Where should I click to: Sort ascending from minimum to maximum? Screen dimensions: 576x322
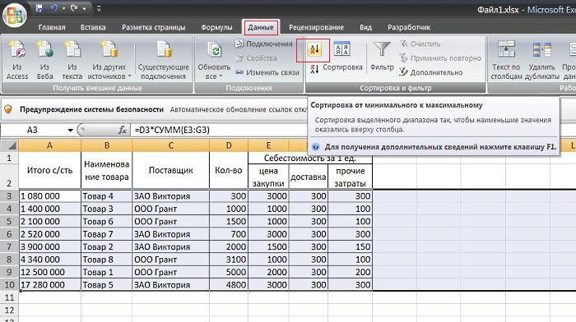pyautogui.click(x=314, y=49)
